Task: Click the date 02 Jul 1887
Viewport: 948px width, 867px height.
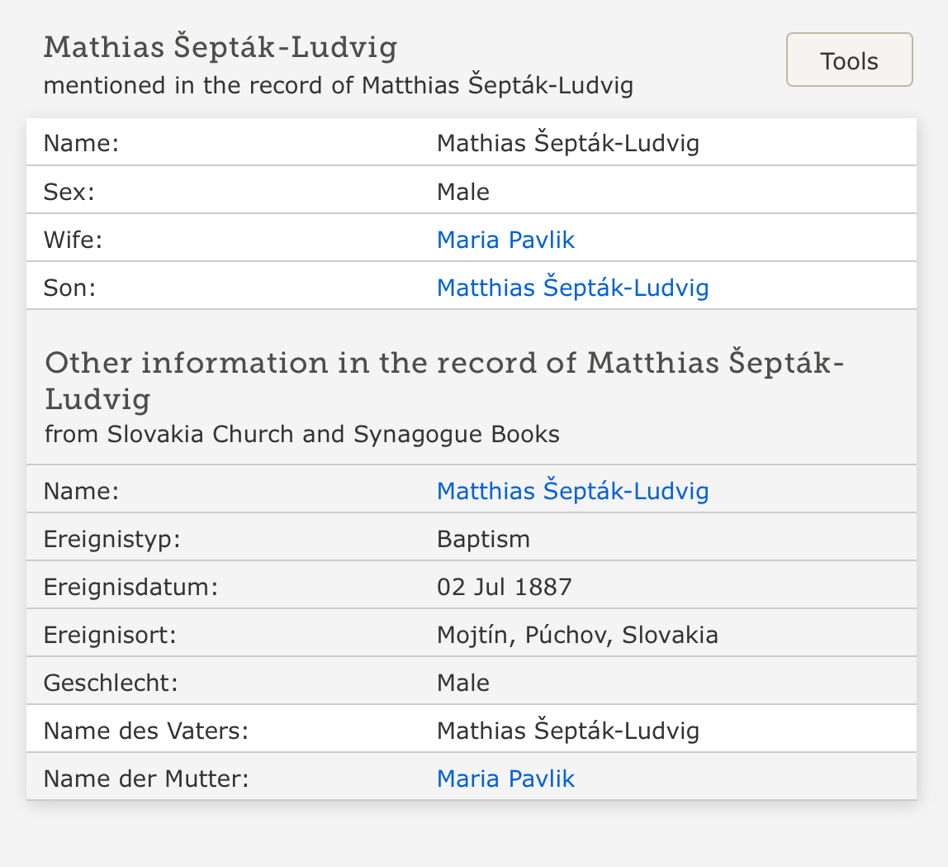Action: [x=504, y=587]
